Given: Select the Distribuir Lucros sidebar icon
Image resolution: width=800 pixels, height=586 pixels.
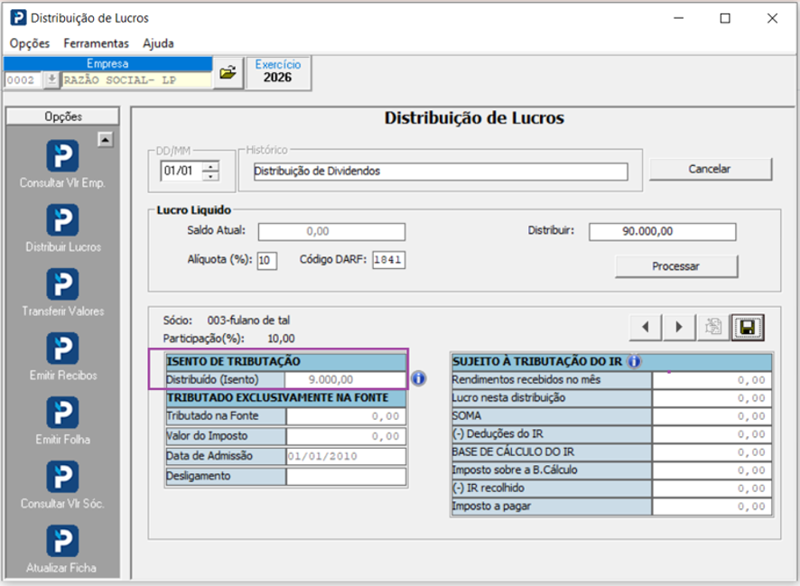Looking at the screenshot, I should point(63,219).
